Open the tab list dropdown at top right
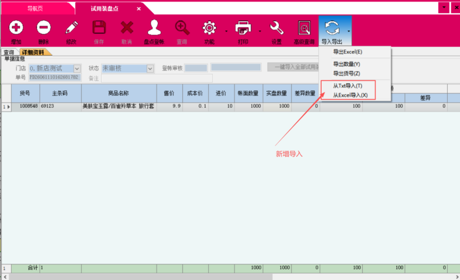This screenshot has height=280, width=460. click(444, 7)
